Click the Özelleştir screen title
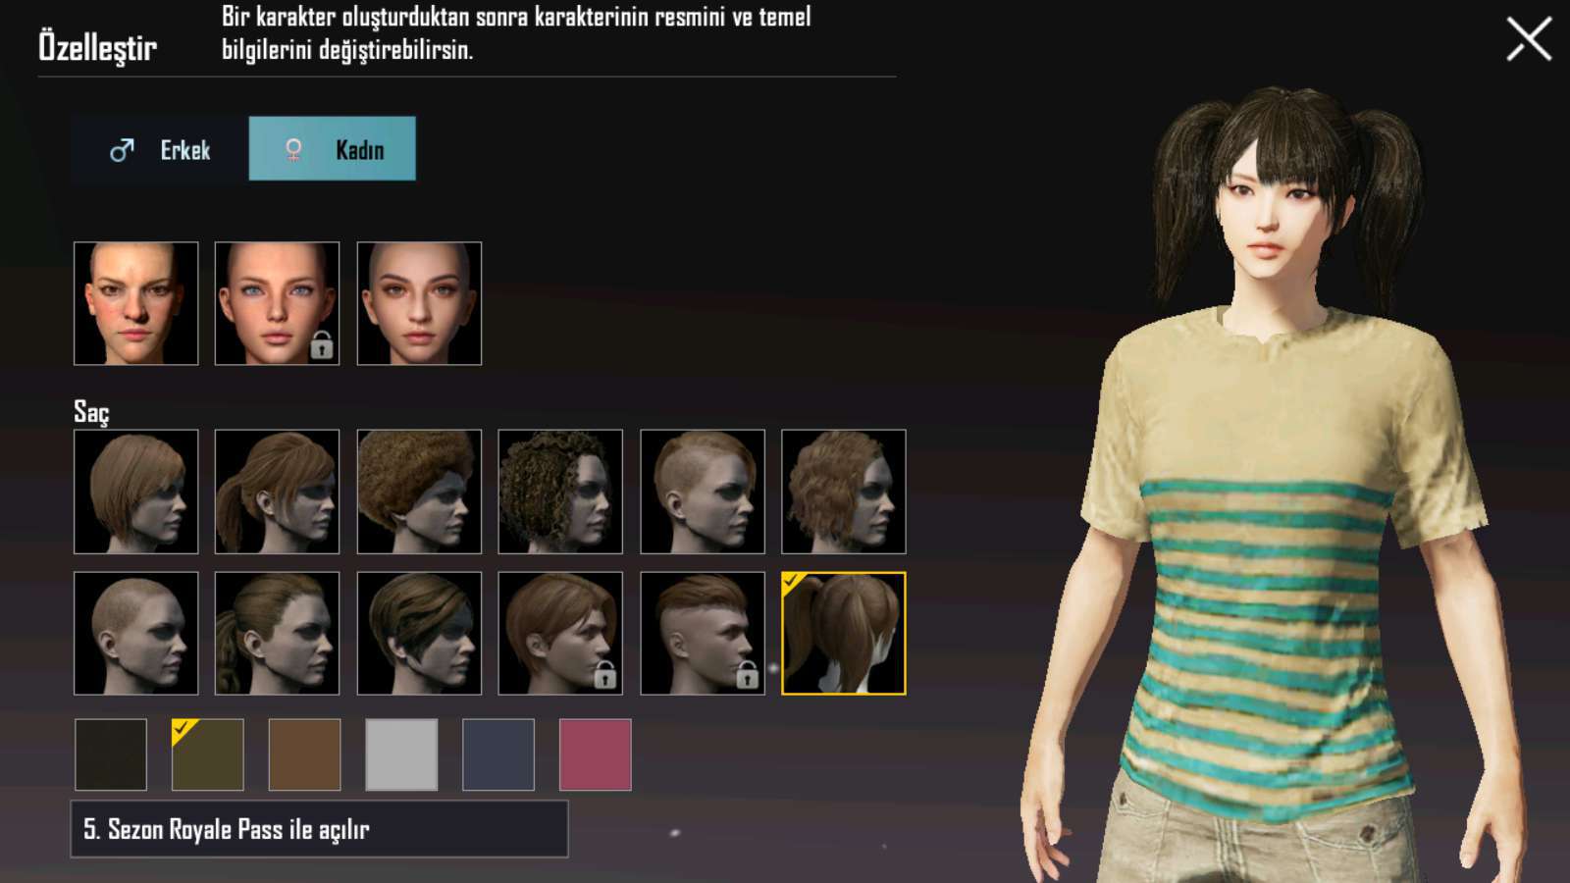The height and width of the screenshot is (883, 1570). [x=97, y=46]
